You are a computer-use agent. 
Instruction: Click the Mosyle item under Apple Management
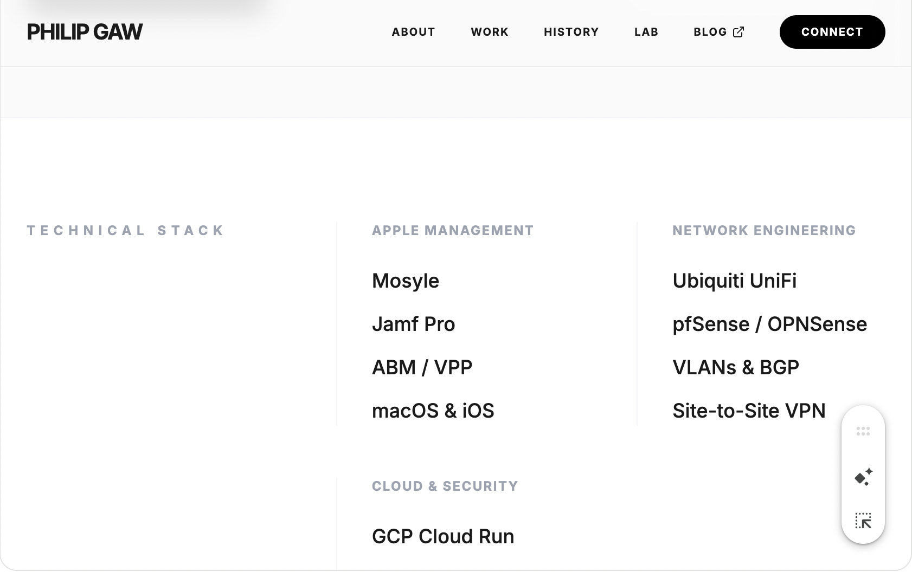tap(405, 281)
